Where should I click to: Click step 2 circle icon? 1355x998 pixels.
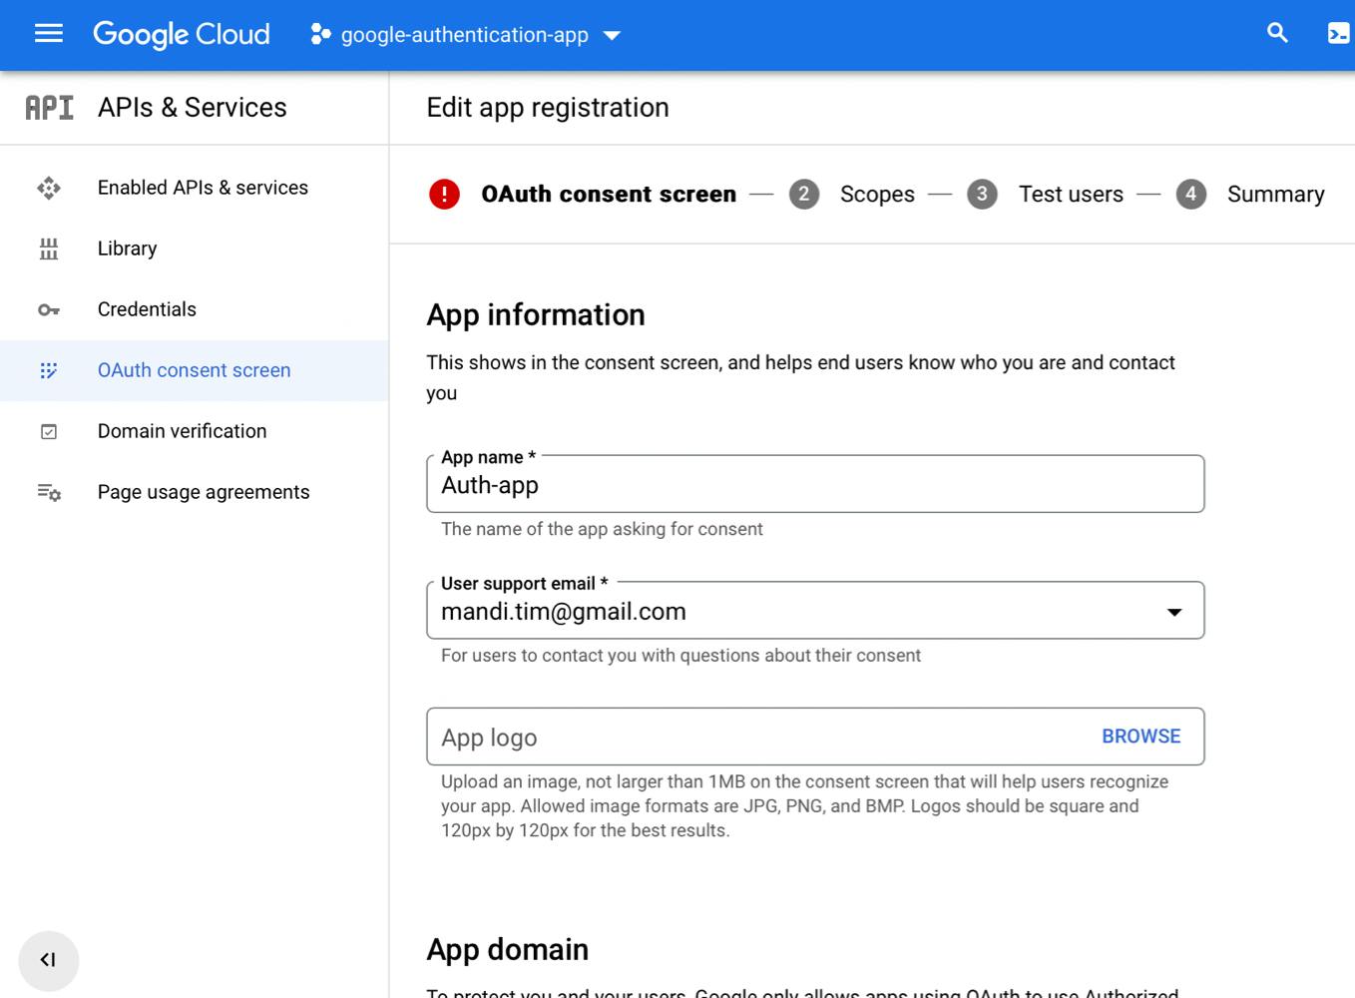804,194
